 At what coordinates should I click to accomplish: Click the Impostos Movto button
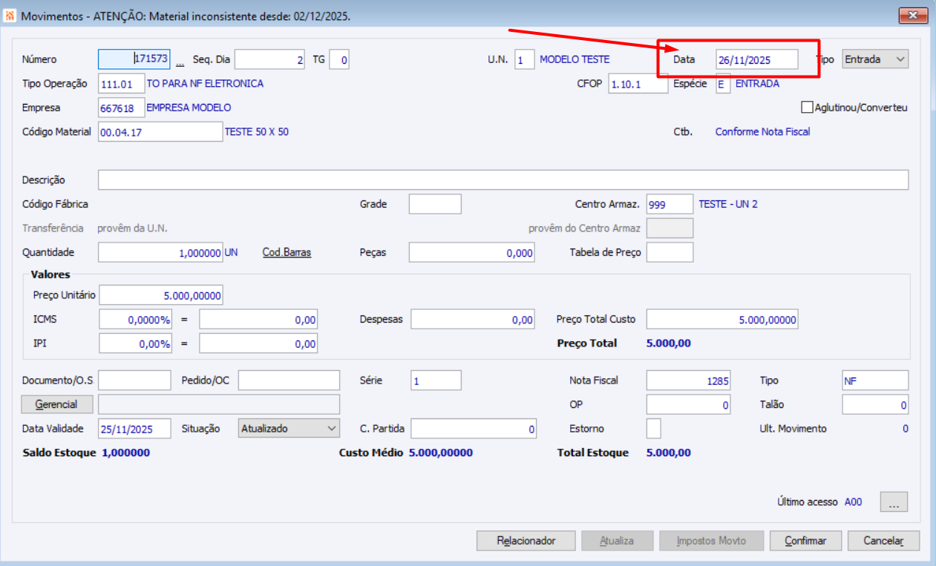tap(711, 541)
